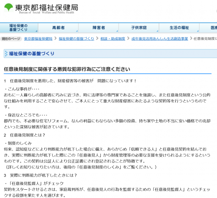Click the chevron after 相談・助成制度 breadcrumb
The height and width of the screenshot is (198, 217).
pos(128,39)
